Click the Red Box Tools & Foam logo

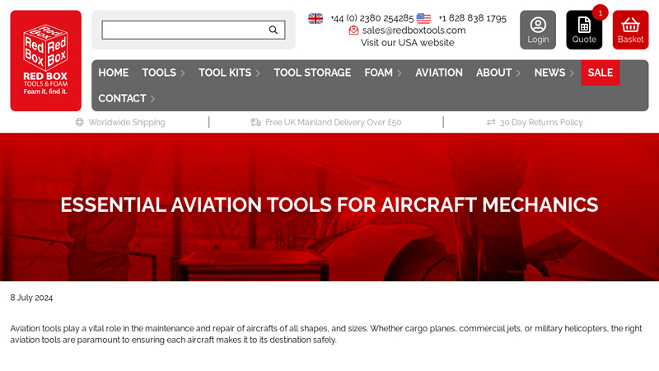coord(46,60)
